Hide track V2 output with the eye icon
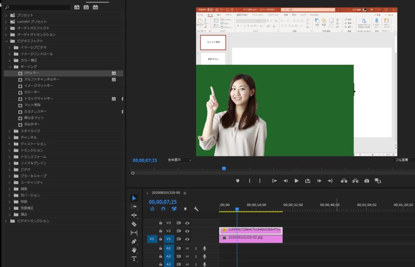 point(188,231)
